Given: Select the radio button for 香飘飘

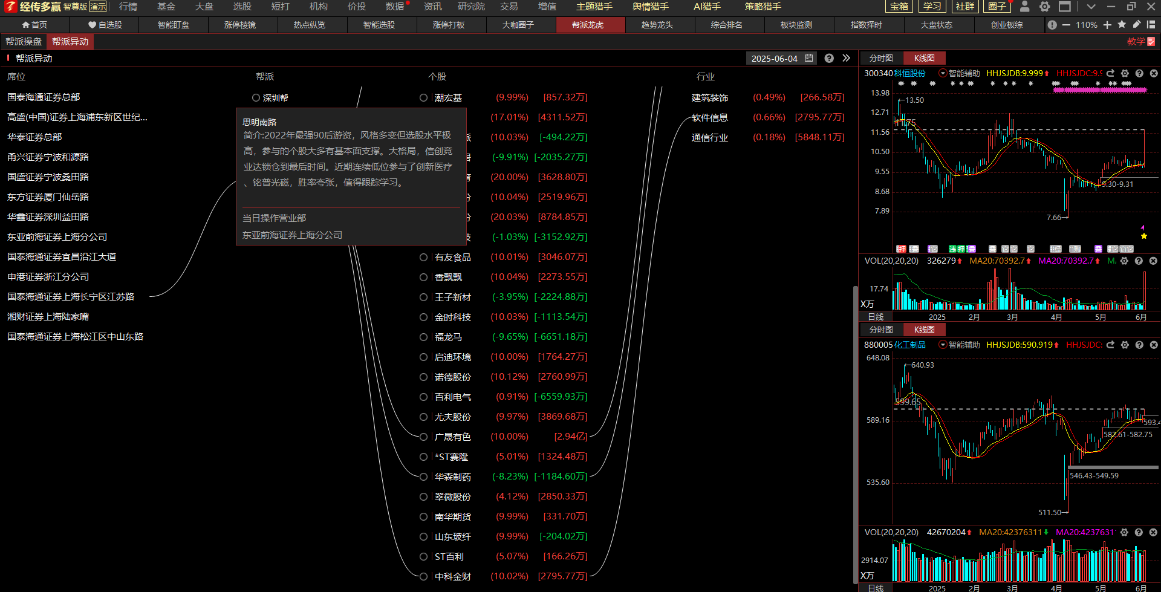Looking at the screenshot, I should [x=423, y=277].
